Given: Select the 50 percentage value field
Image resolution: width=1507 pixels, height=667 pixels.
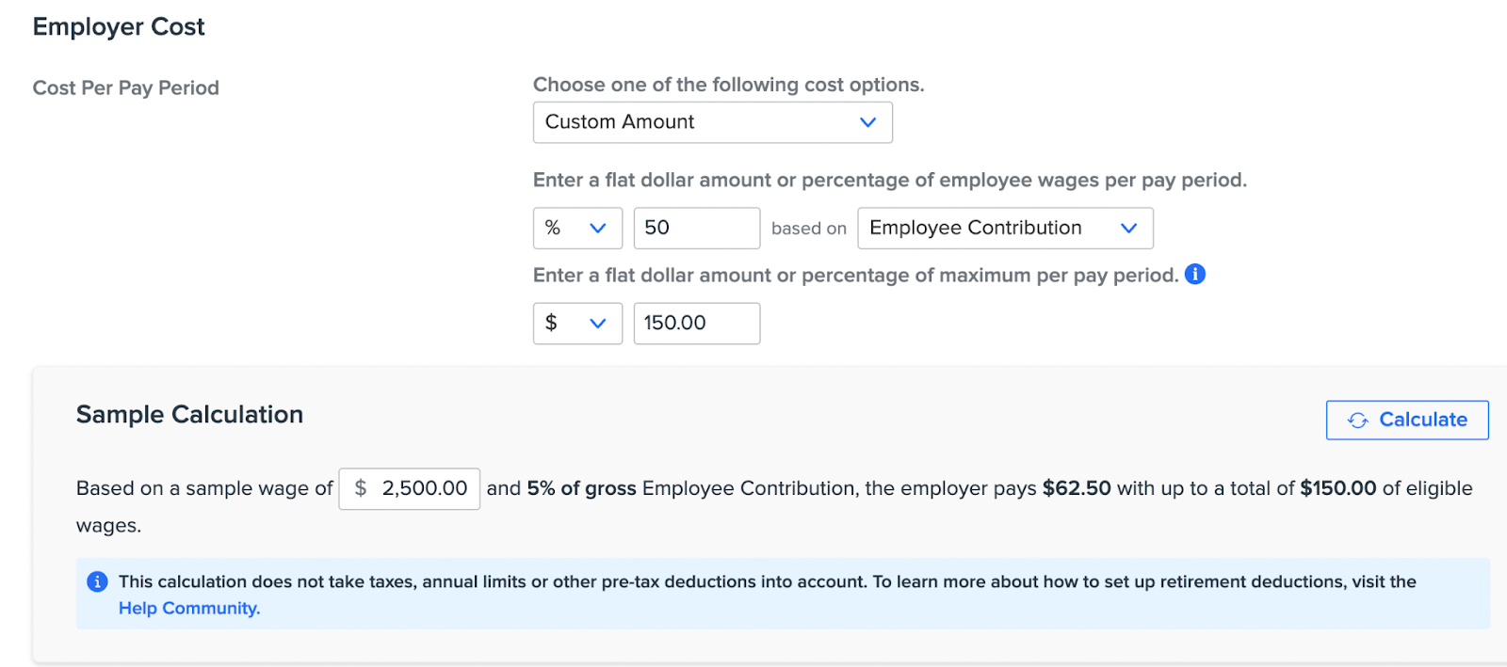Looking at the screenshot, I should point(696,228).
